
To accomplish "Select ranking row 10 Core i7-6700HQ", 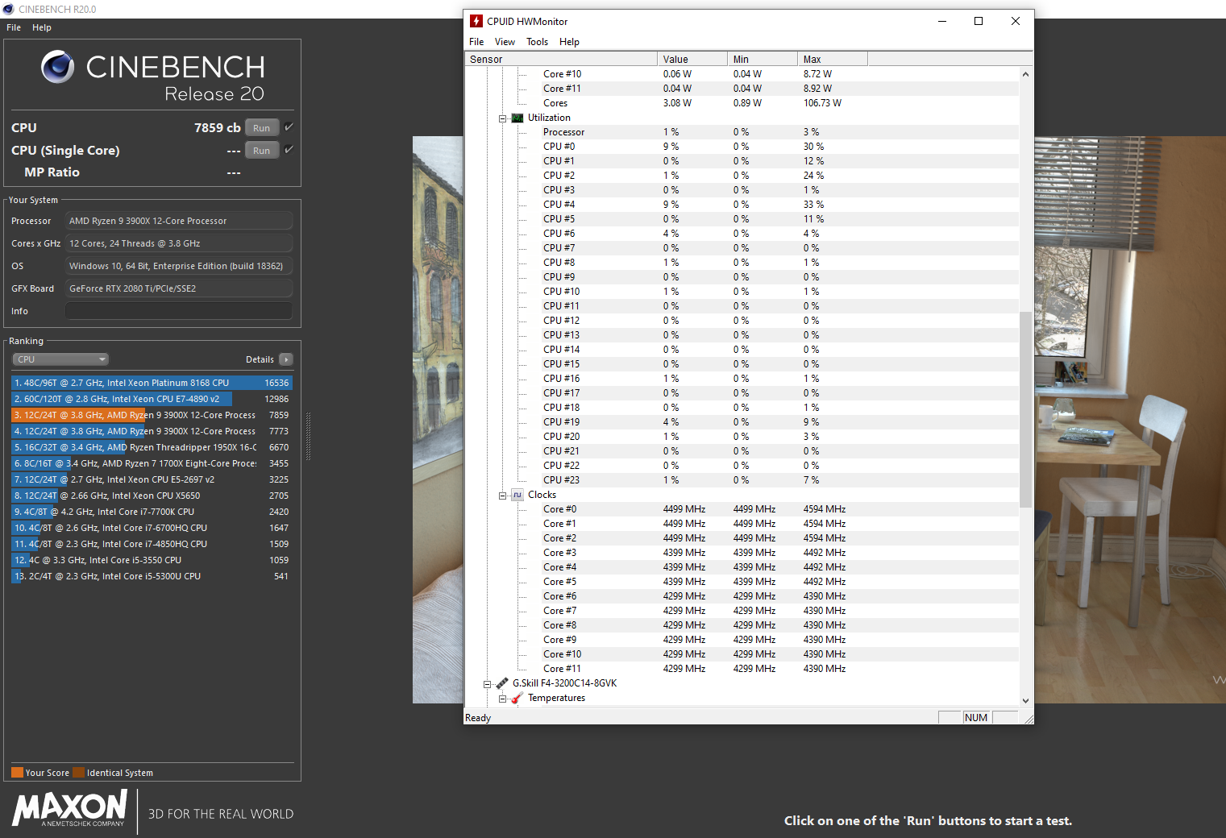I will 152,528.
